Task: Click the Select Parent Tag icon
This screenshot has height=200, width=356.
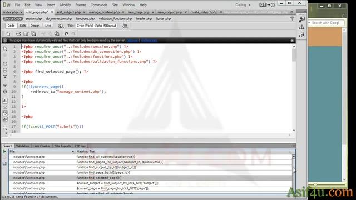Action: pyautogui.click(x=5, y=86)
